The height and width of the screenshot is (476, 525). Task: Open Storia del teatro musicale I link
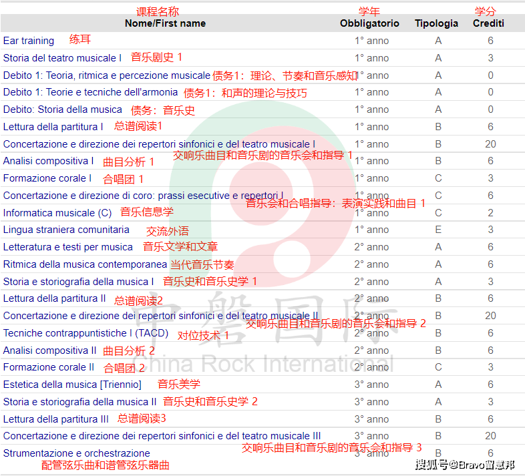point(62,58)
